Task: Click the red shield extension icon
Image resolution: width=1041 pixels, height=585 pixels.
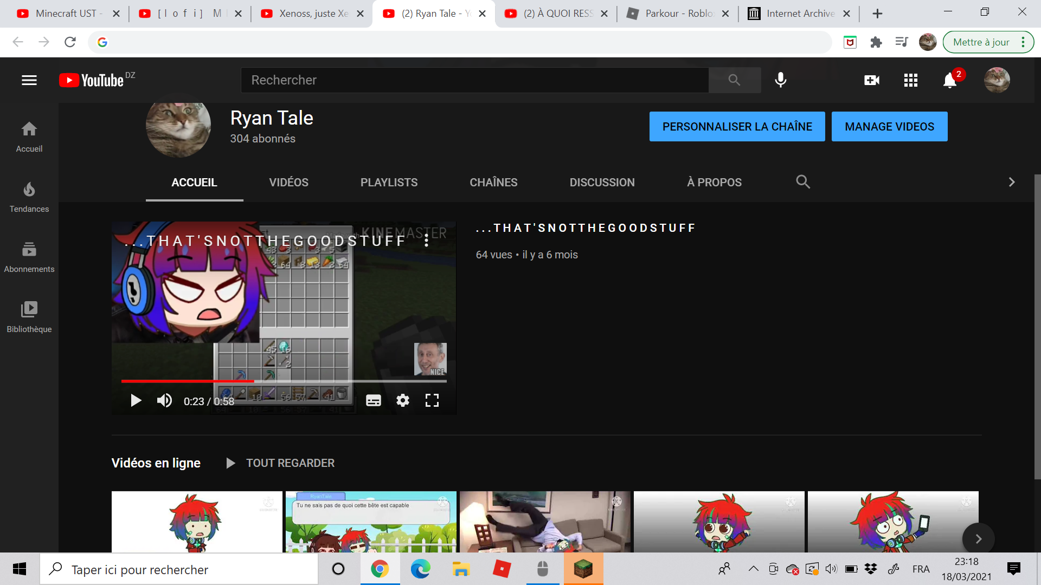Action: (850, 42)
